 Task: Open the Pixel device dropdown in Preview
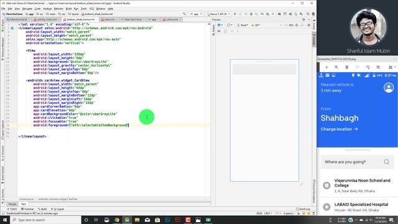(x=243, y=25)
